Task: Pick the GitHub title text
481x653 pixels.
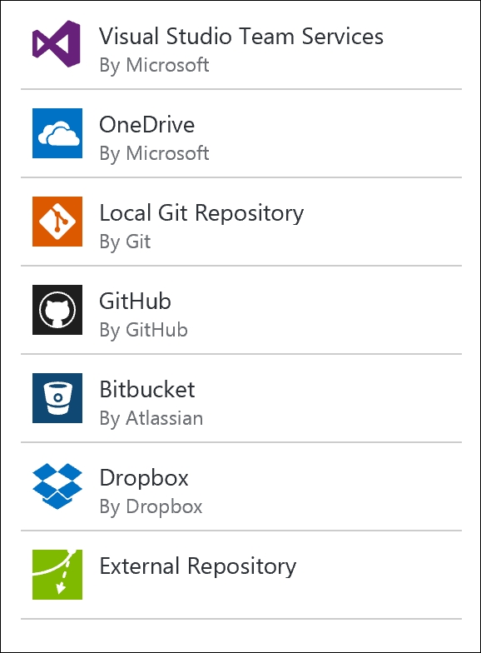Action: click(135, 302)
